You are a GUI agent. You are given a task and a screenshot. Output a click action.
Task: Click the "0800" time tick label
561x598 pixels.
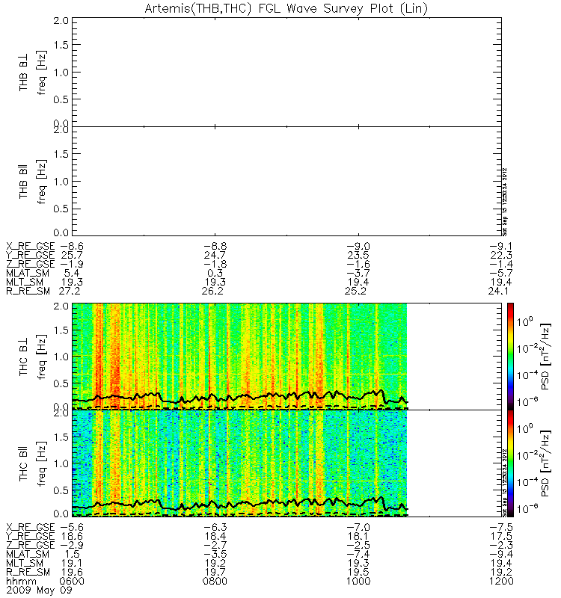coord(215,582)
